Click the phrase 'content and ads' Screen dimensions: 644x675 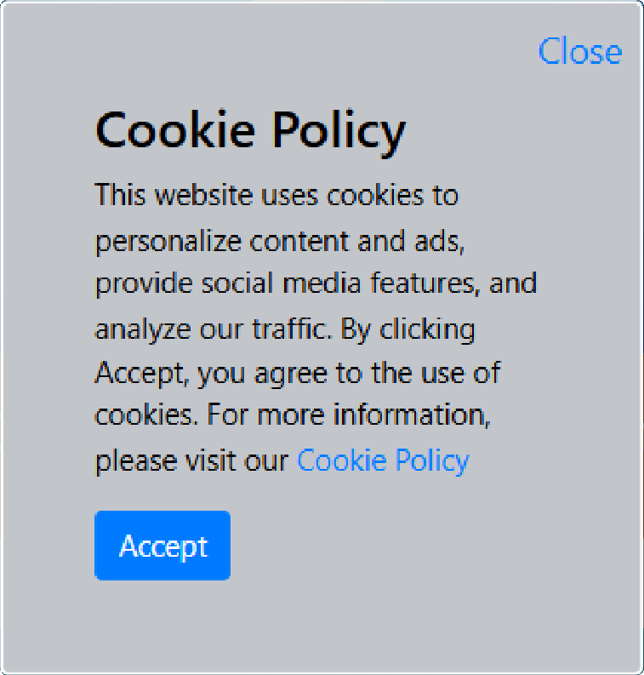click(358, 241)
